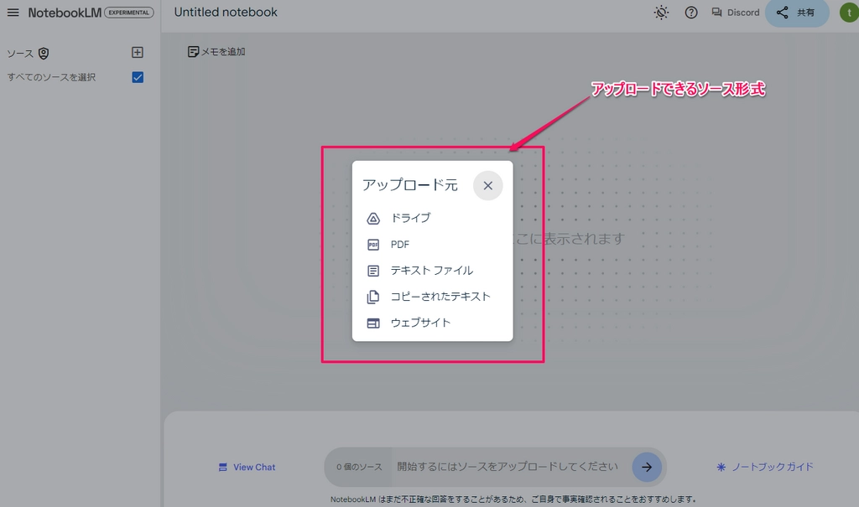Select コピーされたテキスト upload option

click(432, 297)
